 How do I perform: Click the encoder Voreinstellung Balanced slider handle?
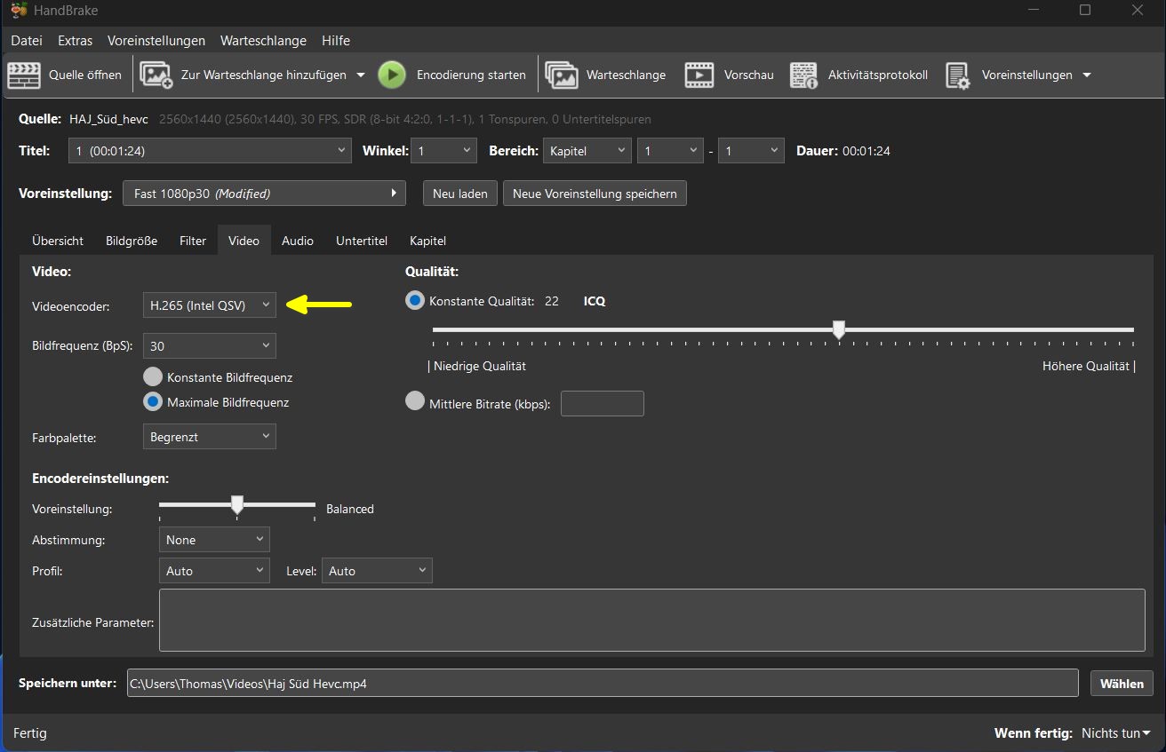tap(237, 505)
